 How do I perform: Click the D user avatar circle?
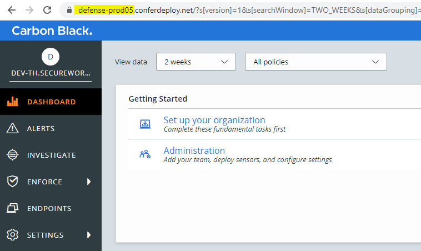point(51,57)
